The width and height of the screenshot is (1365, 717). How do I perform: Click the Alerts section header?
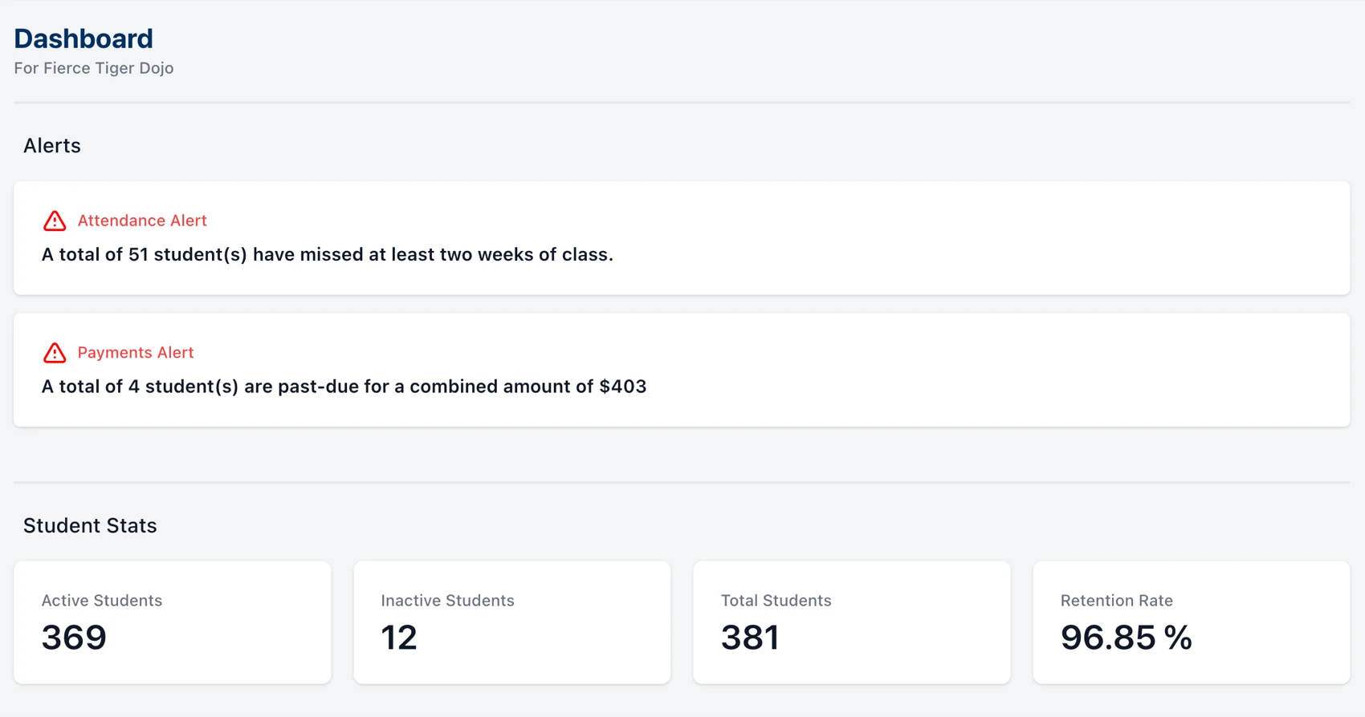click(x=51, y=145)
